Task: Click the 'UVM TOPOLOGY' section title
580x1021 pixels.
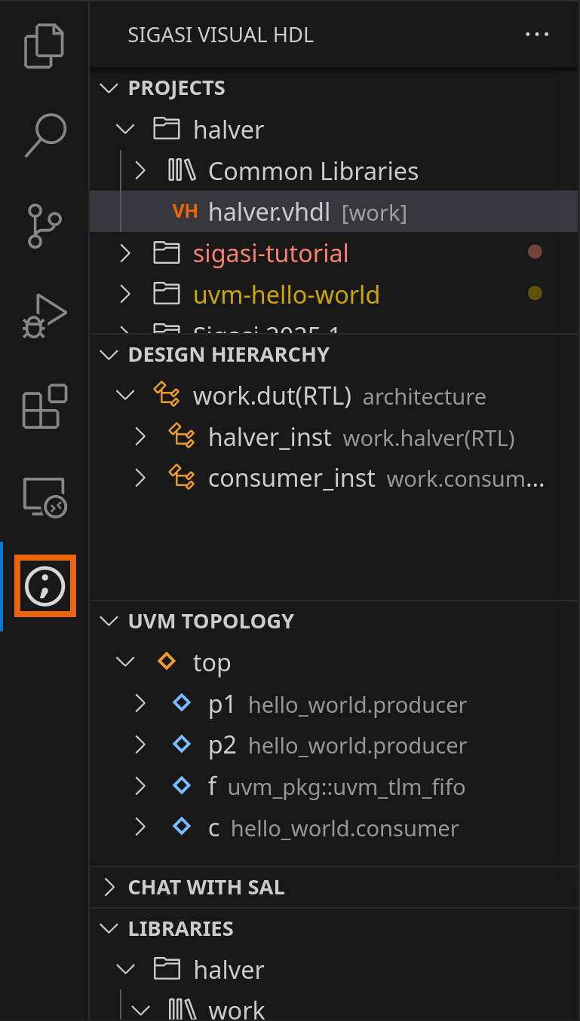Action: click(x=211, y=621)
